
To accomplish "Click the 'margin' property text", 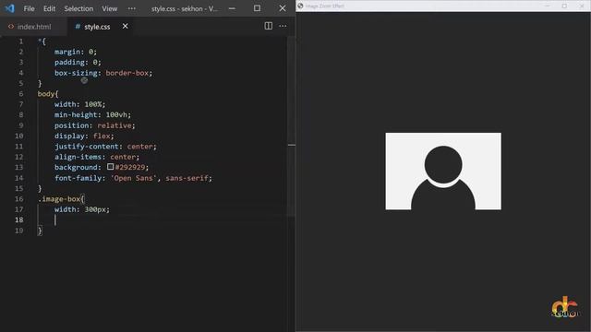I will pyautogui.click(x=67, y=52).
